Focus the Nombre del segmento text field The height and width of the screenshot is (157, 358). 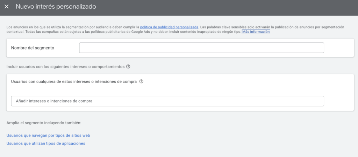tap(201, 48)
